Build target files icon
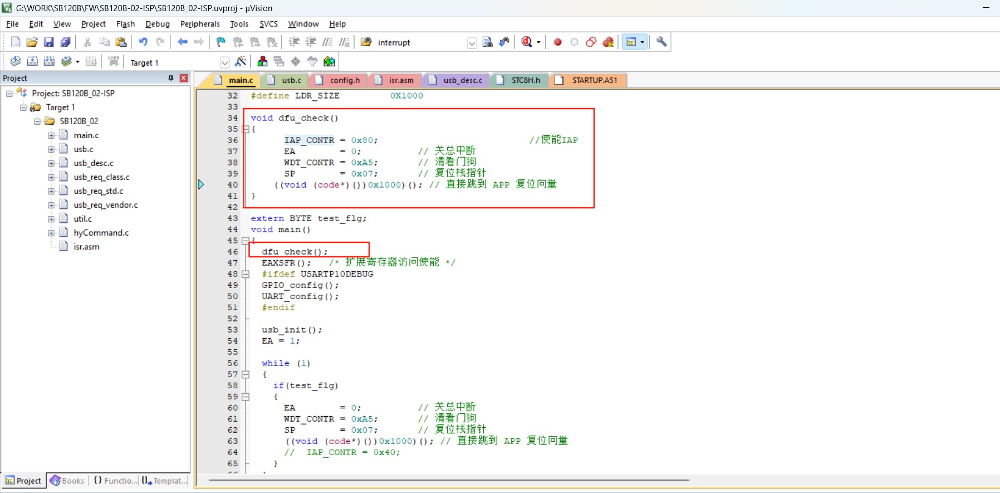The image size is (1000, 493). pyautogui.click(x=32, y=61)
